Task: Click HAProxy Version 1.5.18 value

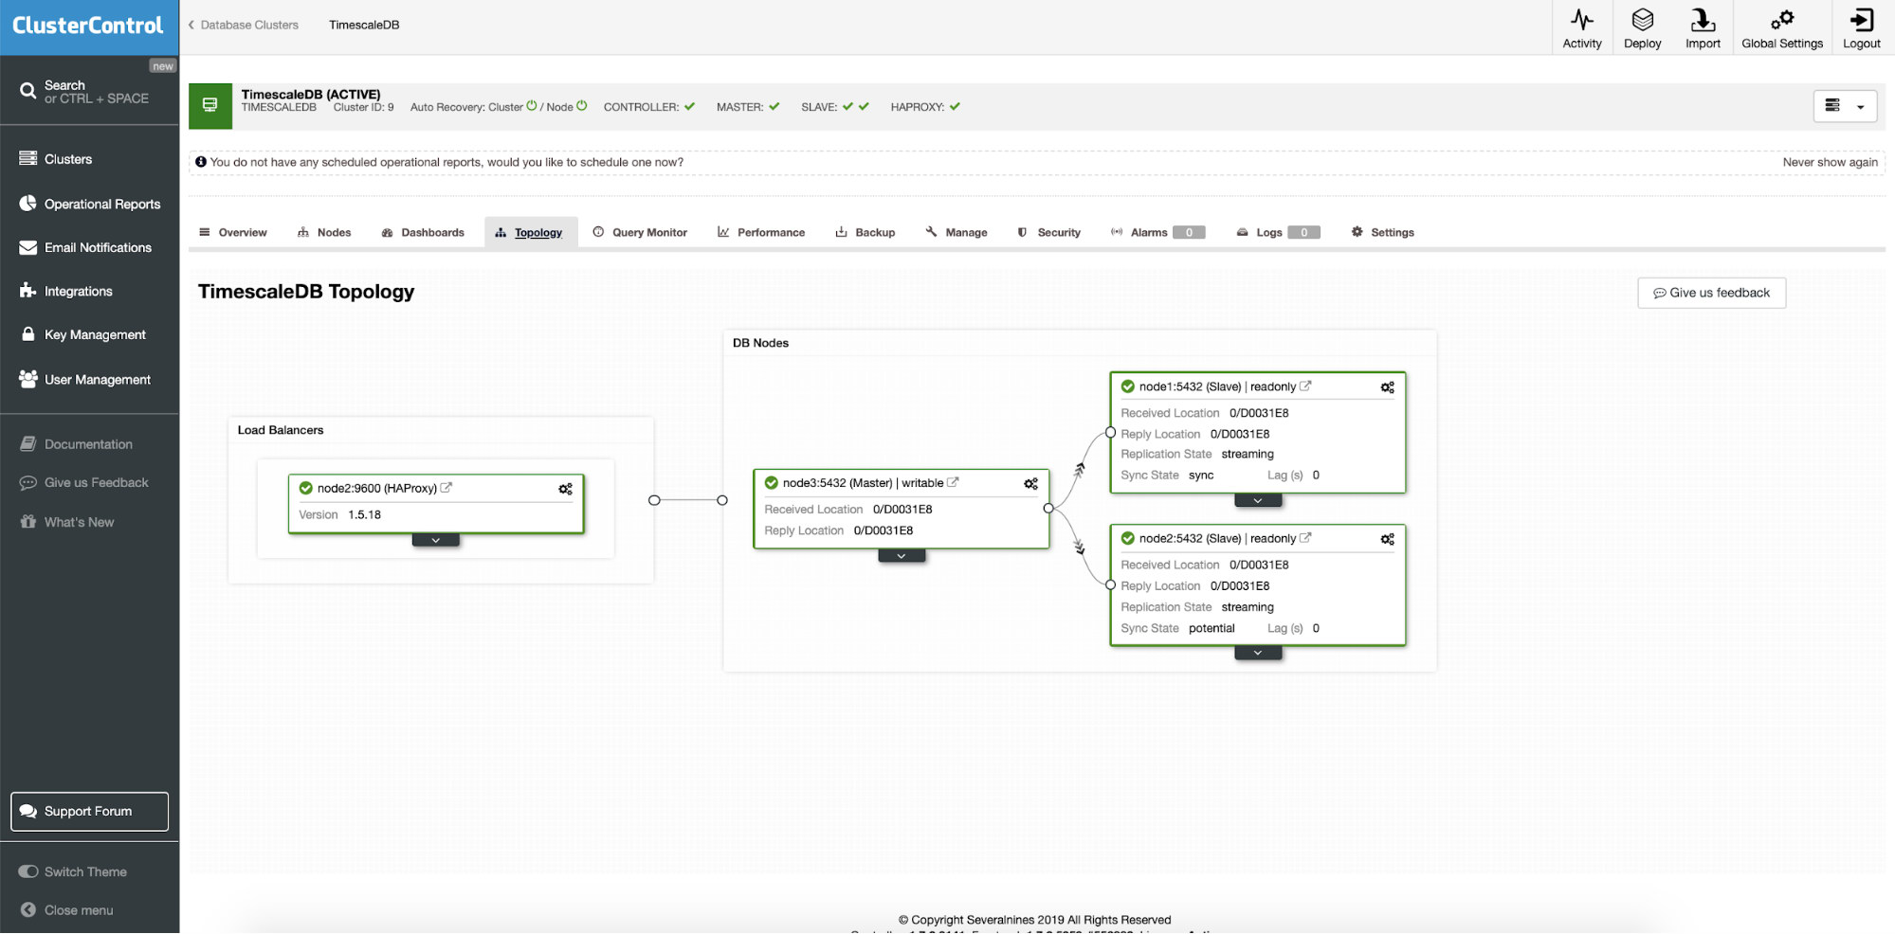Action: click(x=364, y=514)
